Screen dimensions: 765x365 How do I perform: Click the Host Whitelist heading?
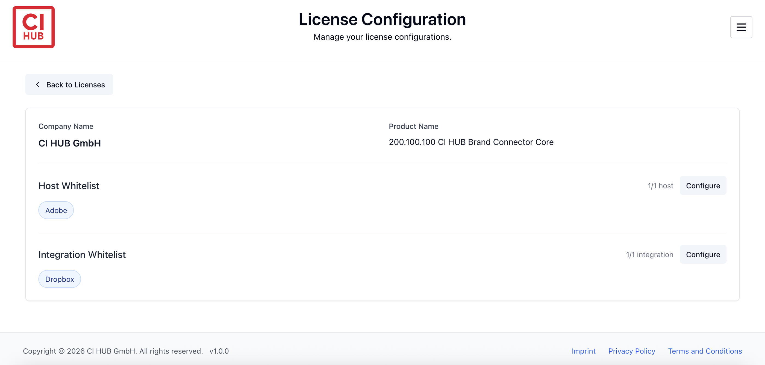(69, 186)
